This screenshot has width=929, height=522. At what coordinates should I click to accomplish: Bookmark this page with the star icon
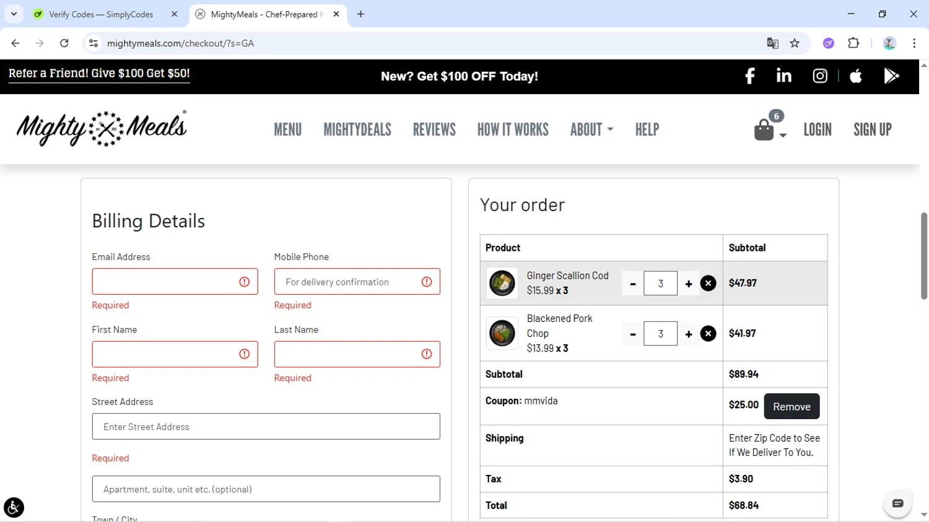click(795, 43)
